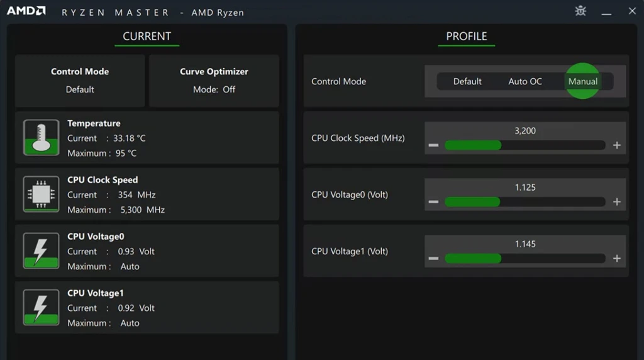Click the 354 MHz current clock value
Screen dimensions: 644x360
click(136, 195)
